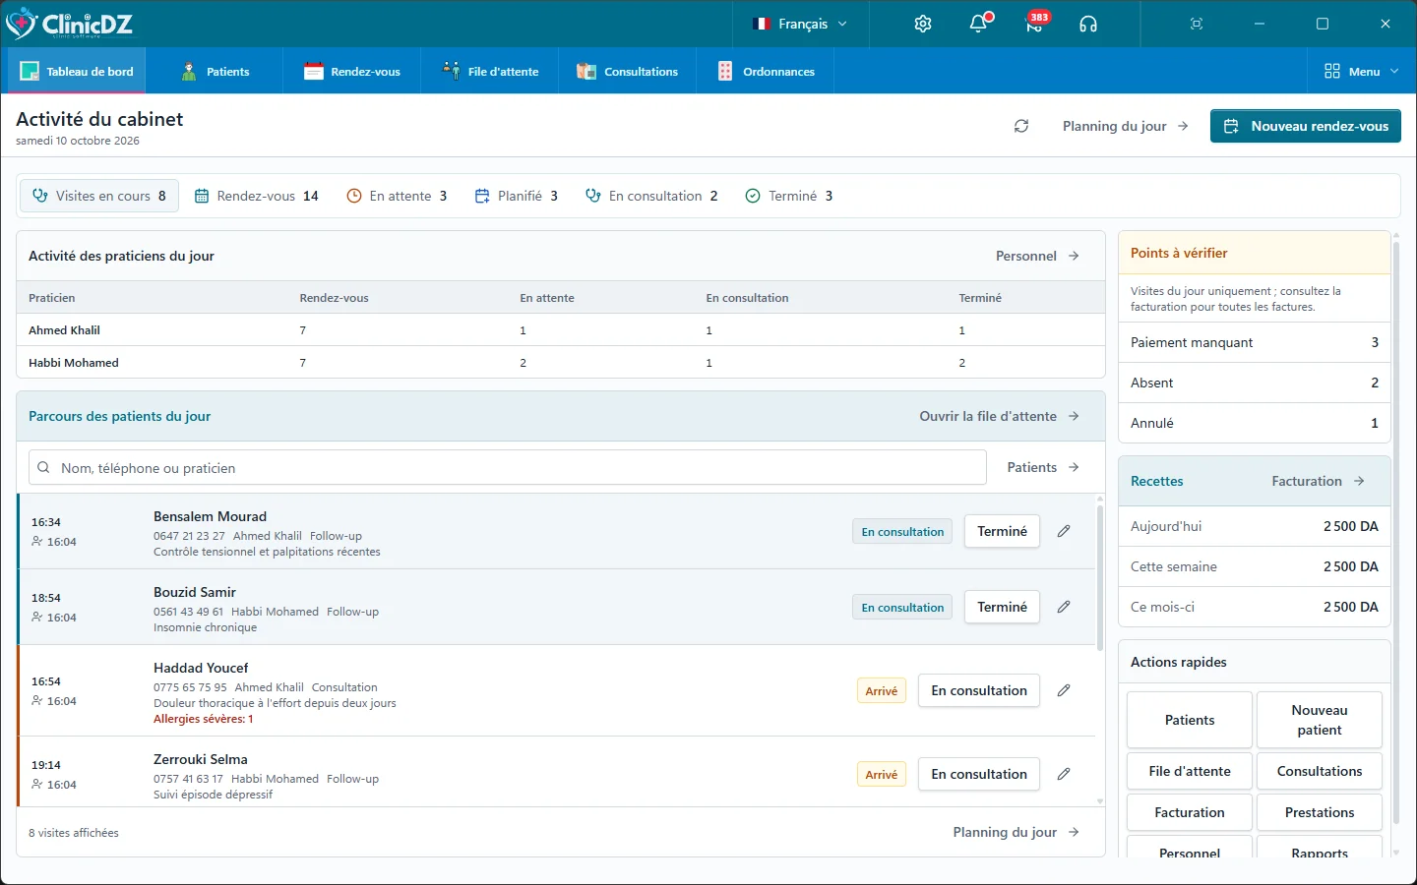The height and width of the screenshot is (885, 1417).
Task: Filter by Planifié 3
Action: tap(517, 196)
